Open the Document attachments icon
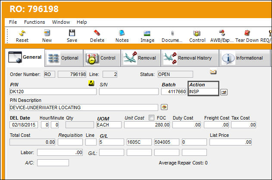The height and width of the screenshot is (180, 272). pos(172,33)
